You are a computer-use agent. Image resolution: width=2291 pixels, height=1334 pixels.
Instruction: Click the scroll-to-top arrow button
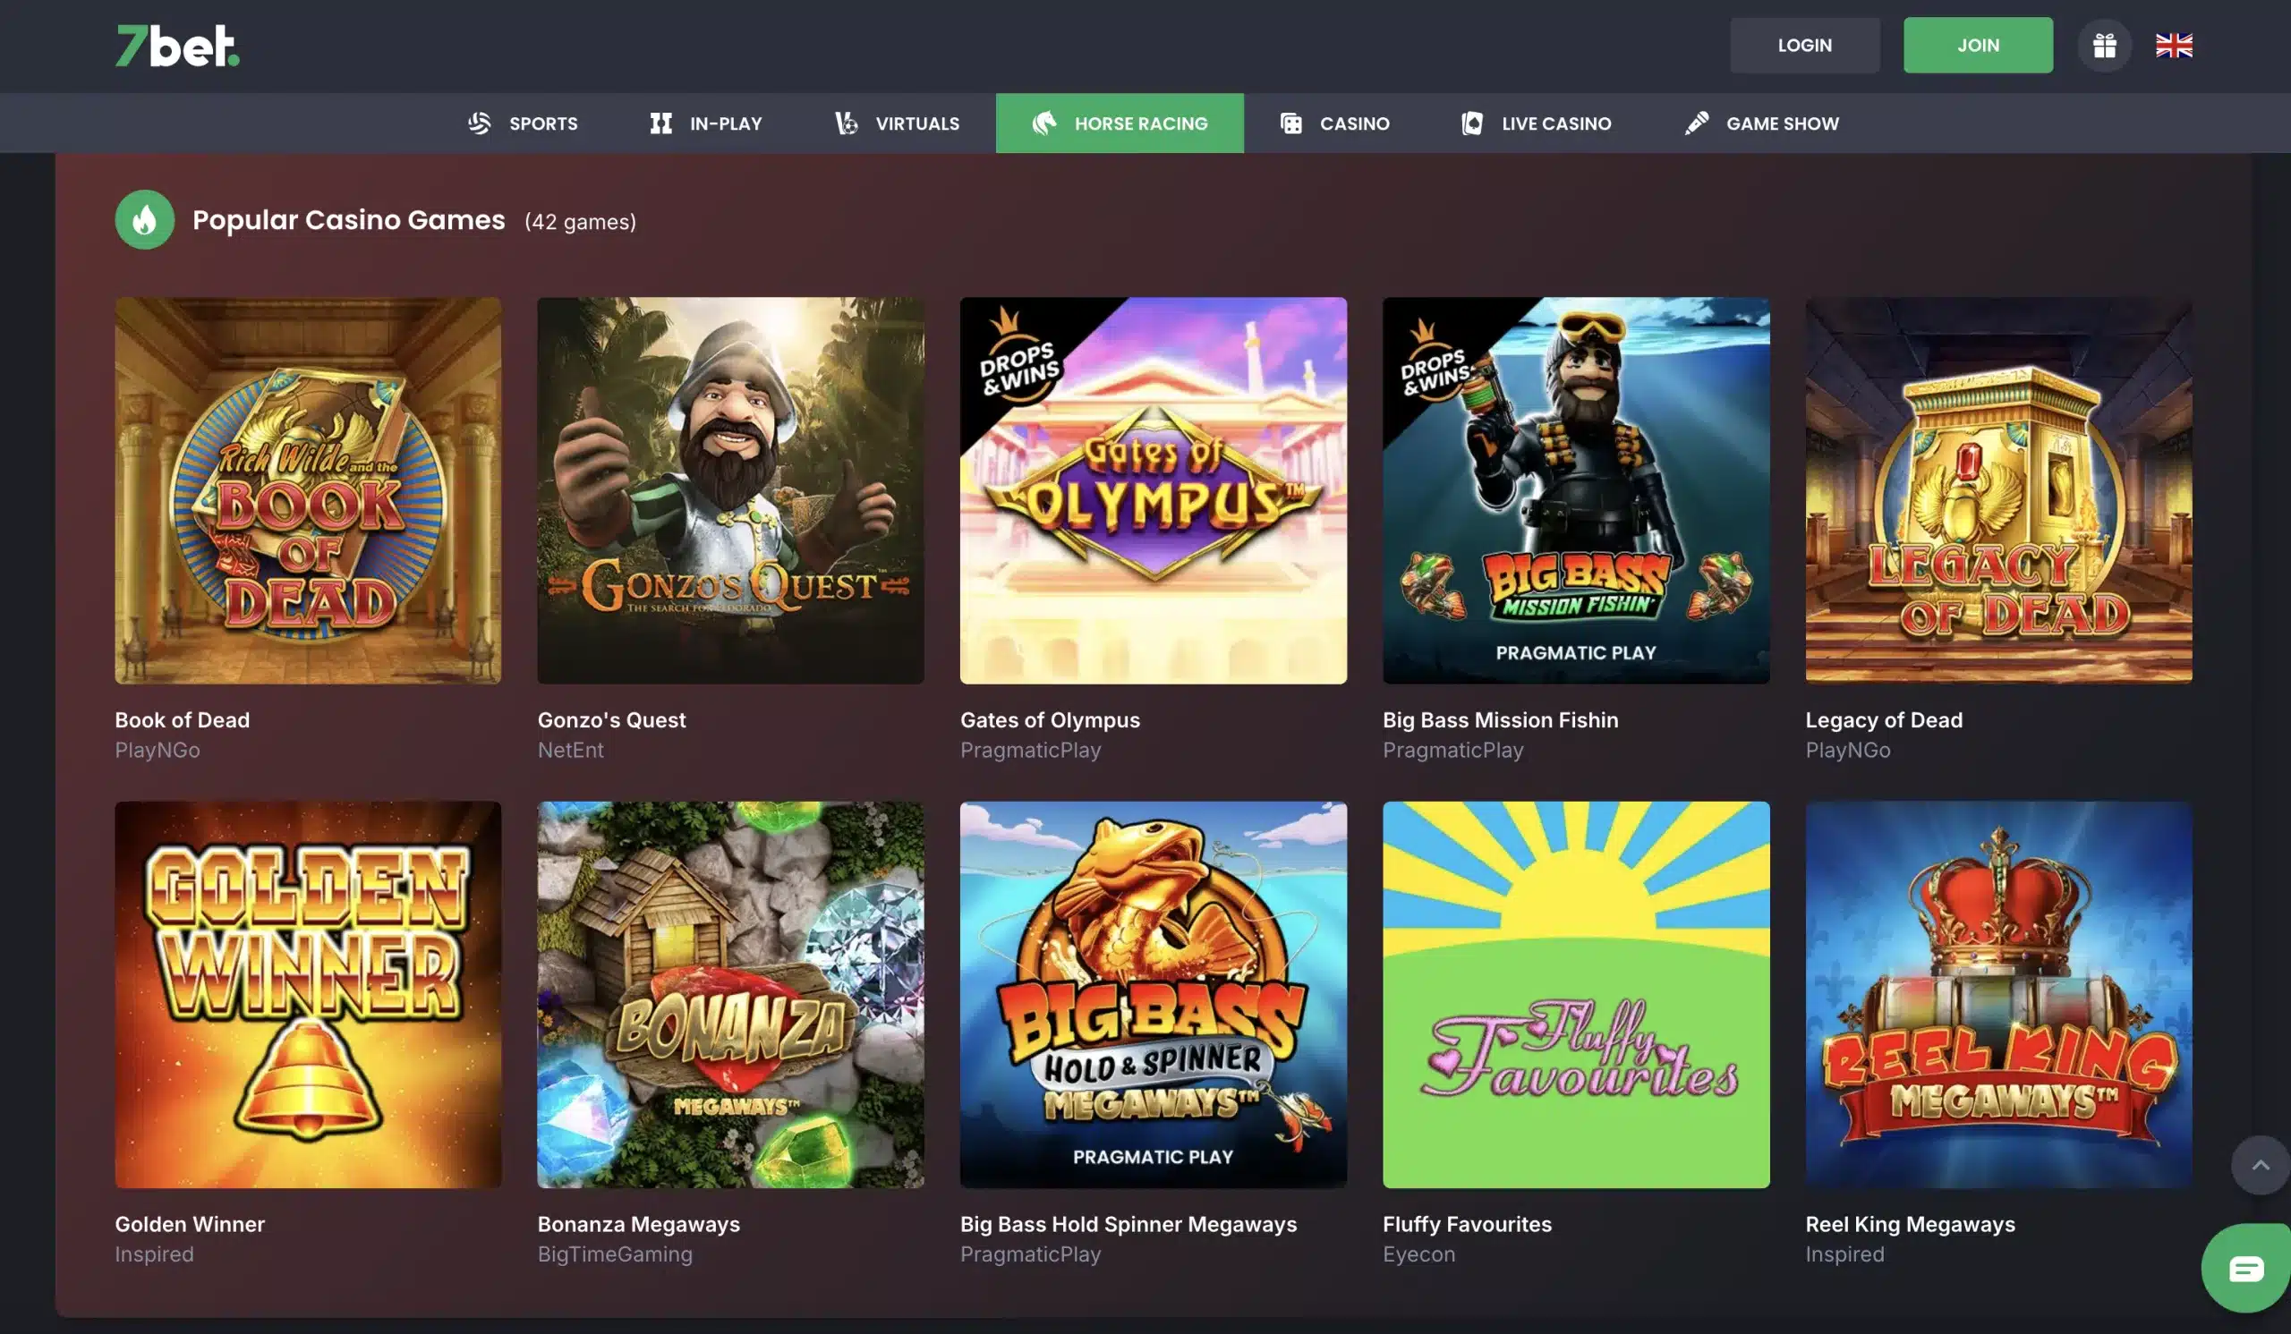click(2260, 1165)
